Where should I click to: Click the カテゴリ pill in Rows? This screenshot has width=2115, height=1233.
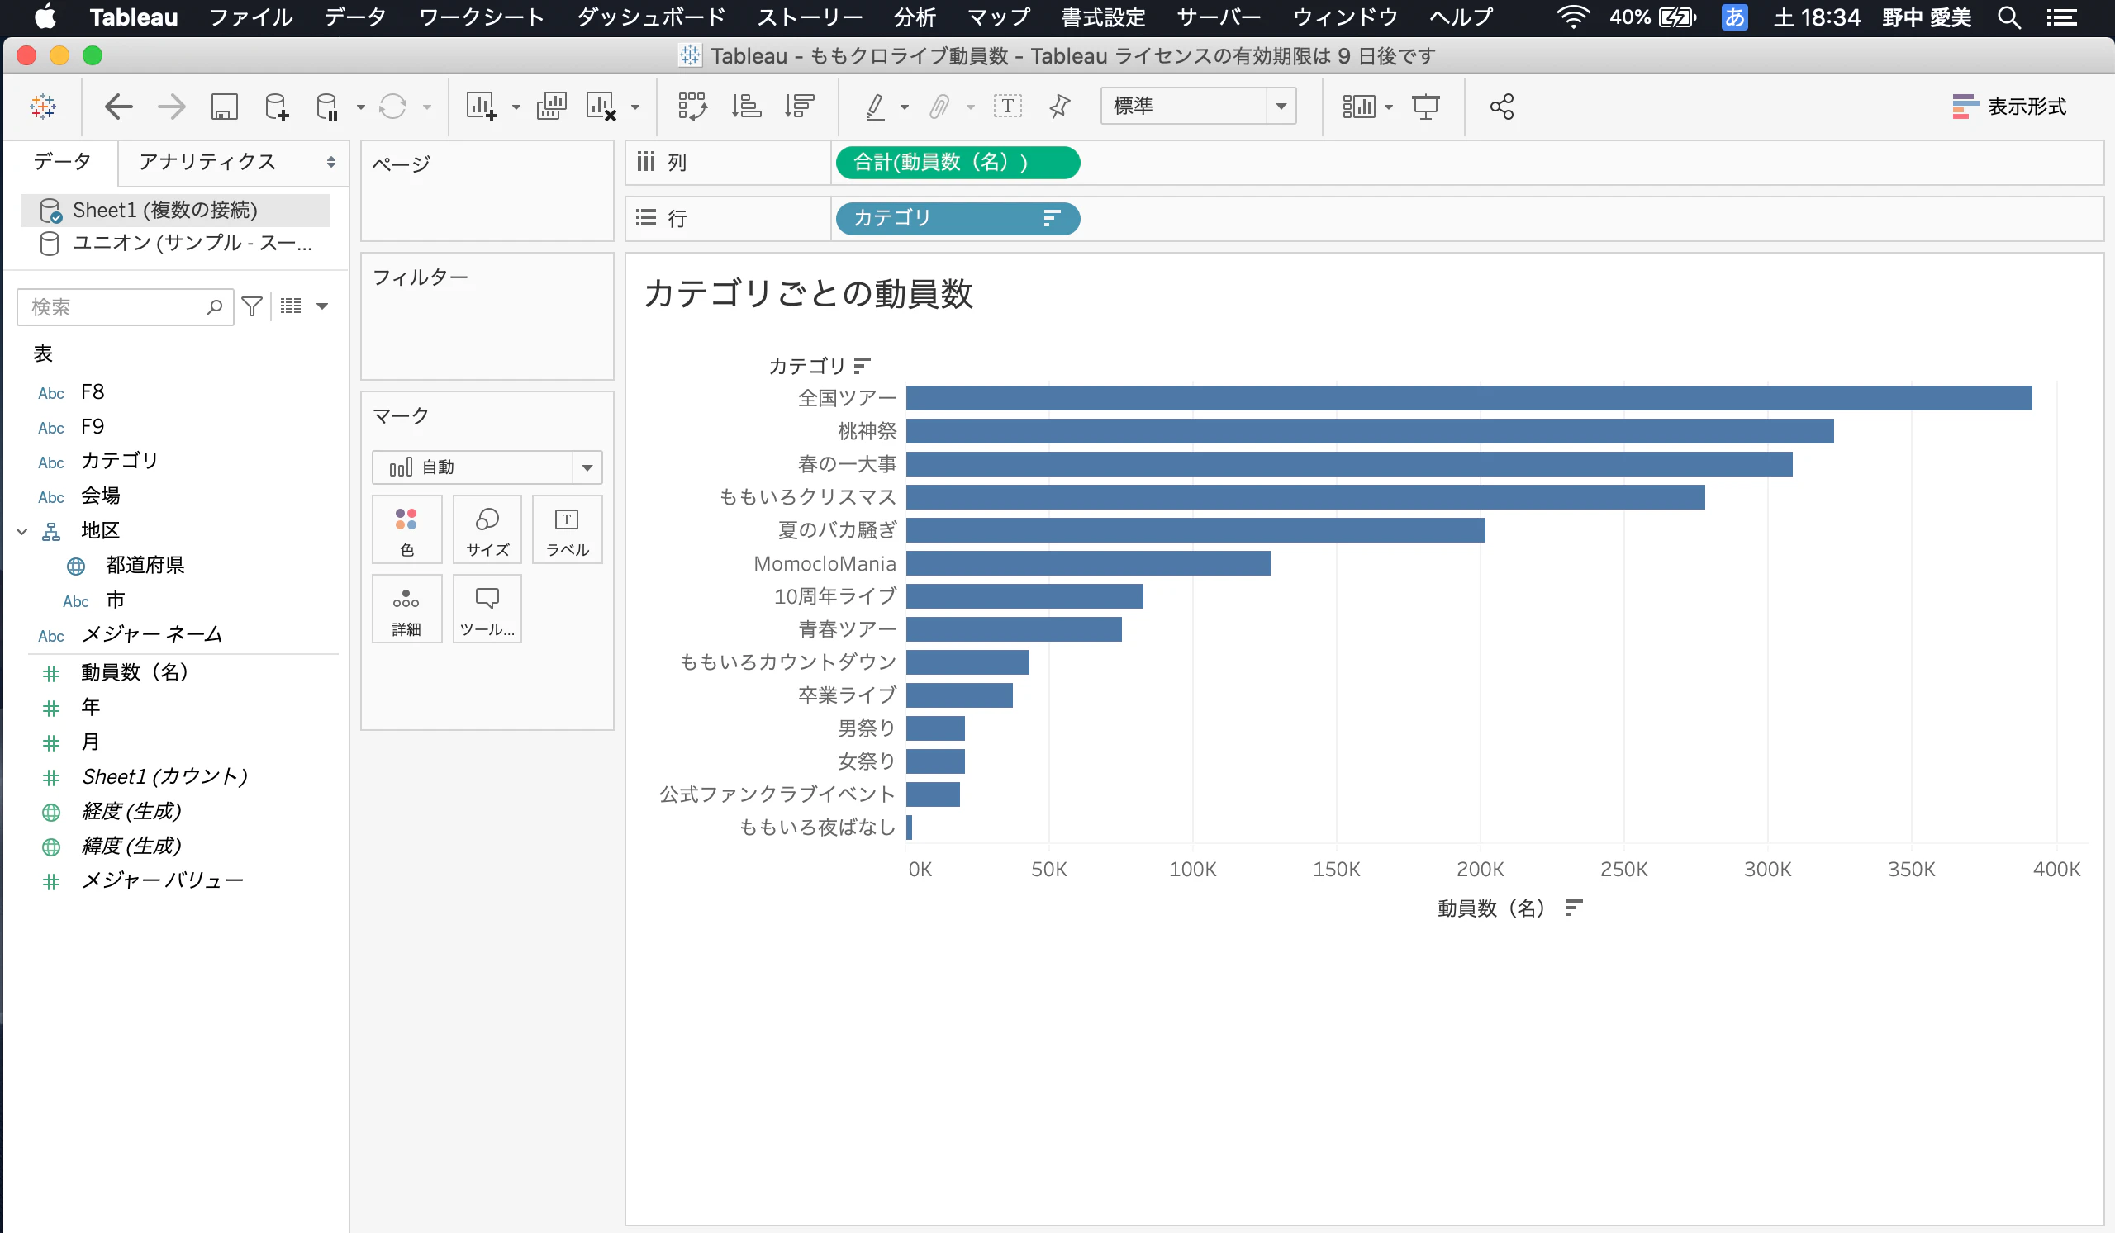coord(958,219)
